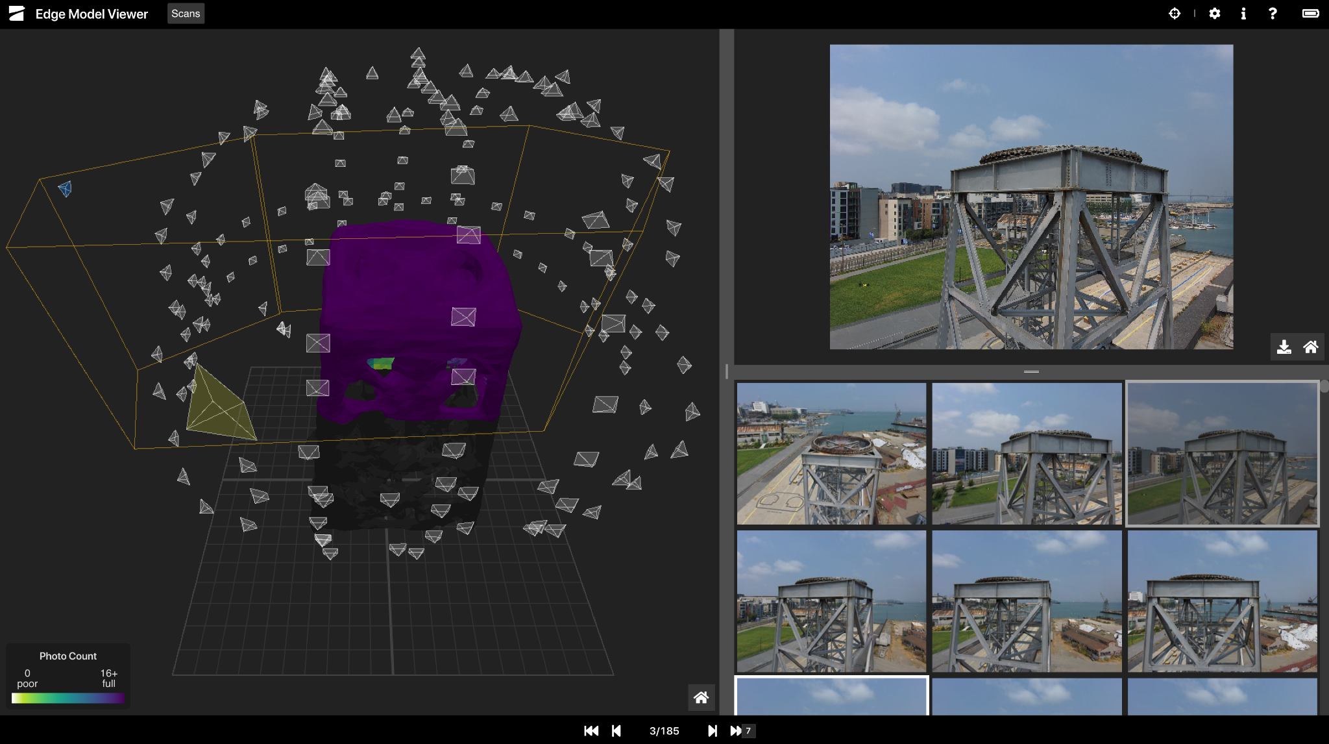Click the horizontal panel divider handle
This screenshot has height=744, width=1329.
[x=1031, y=372]
